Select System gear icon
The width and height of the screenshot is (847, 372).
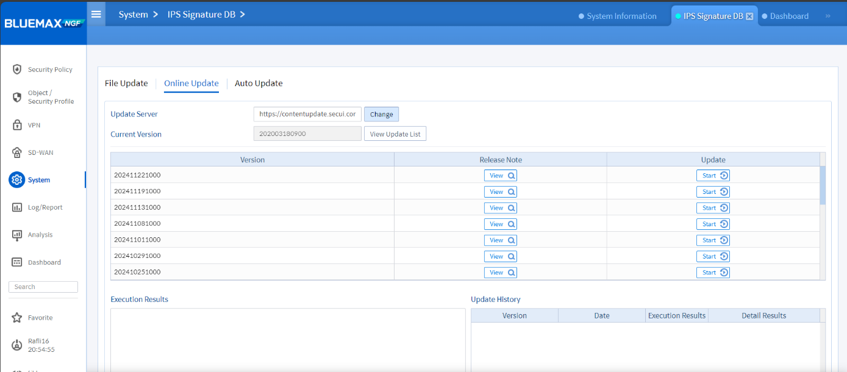point(17,180)
